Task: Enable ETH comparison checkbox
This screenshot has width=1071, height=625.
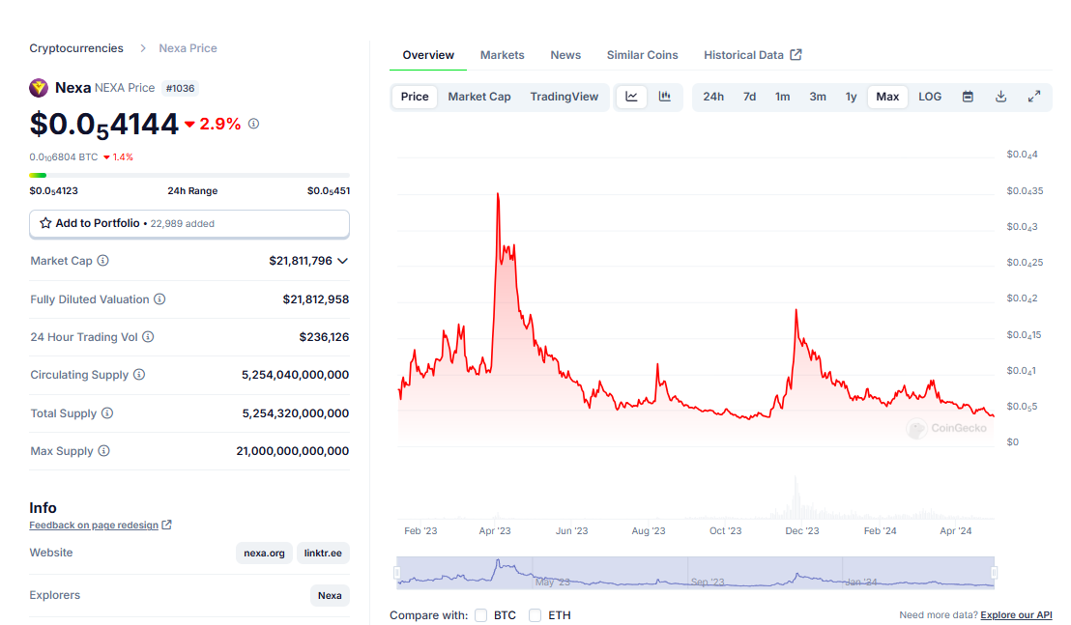Action: [535, 614]
